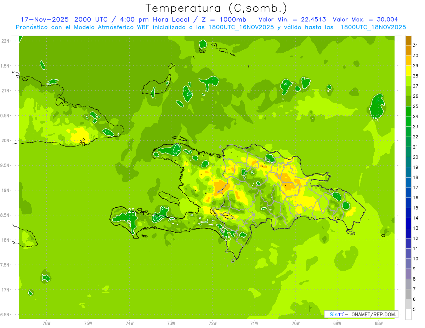Click the "68W" longitude label
This screenshot has height=328, width=425.
coord(379,324)
